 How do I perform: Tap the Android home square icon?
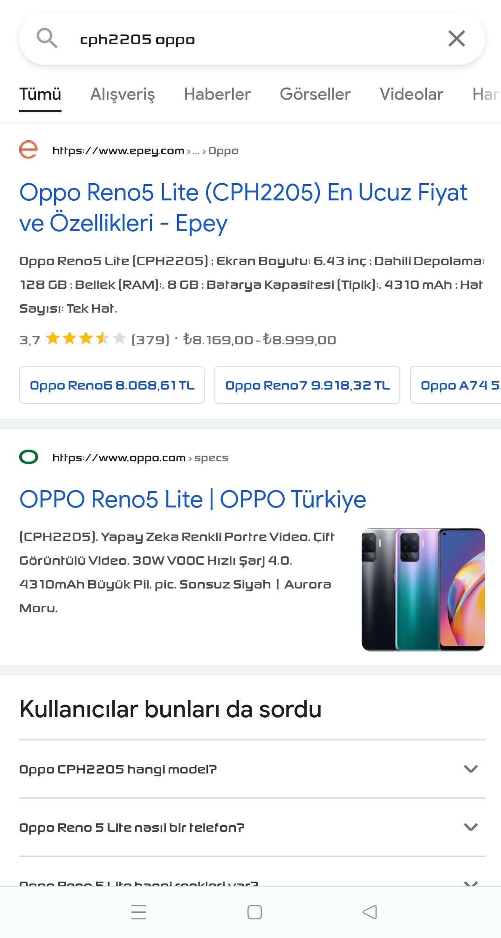point(254,912)
